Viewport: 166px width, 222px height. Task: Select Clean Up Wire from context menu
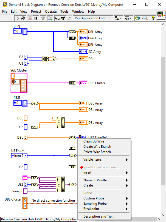tap(94, 141)
